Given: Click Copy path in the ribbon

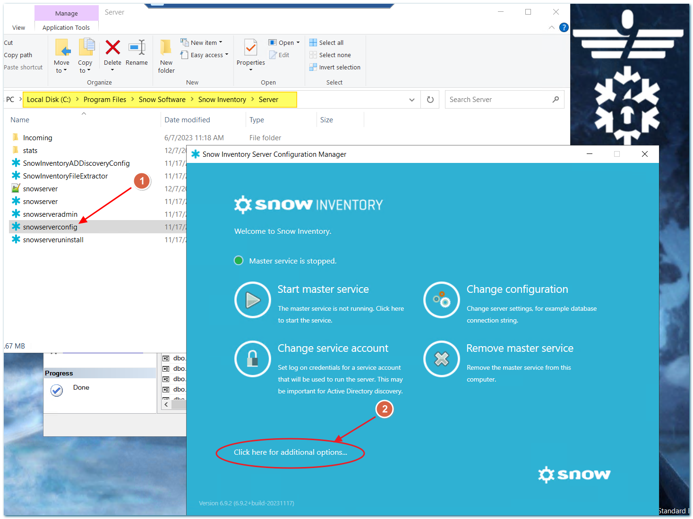Looking at the screenshot, I should pyautogui.click(x=18, y=55).
